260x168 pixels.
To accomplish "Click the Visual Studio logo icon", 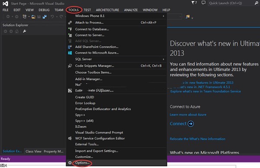I will coord(5,3).
